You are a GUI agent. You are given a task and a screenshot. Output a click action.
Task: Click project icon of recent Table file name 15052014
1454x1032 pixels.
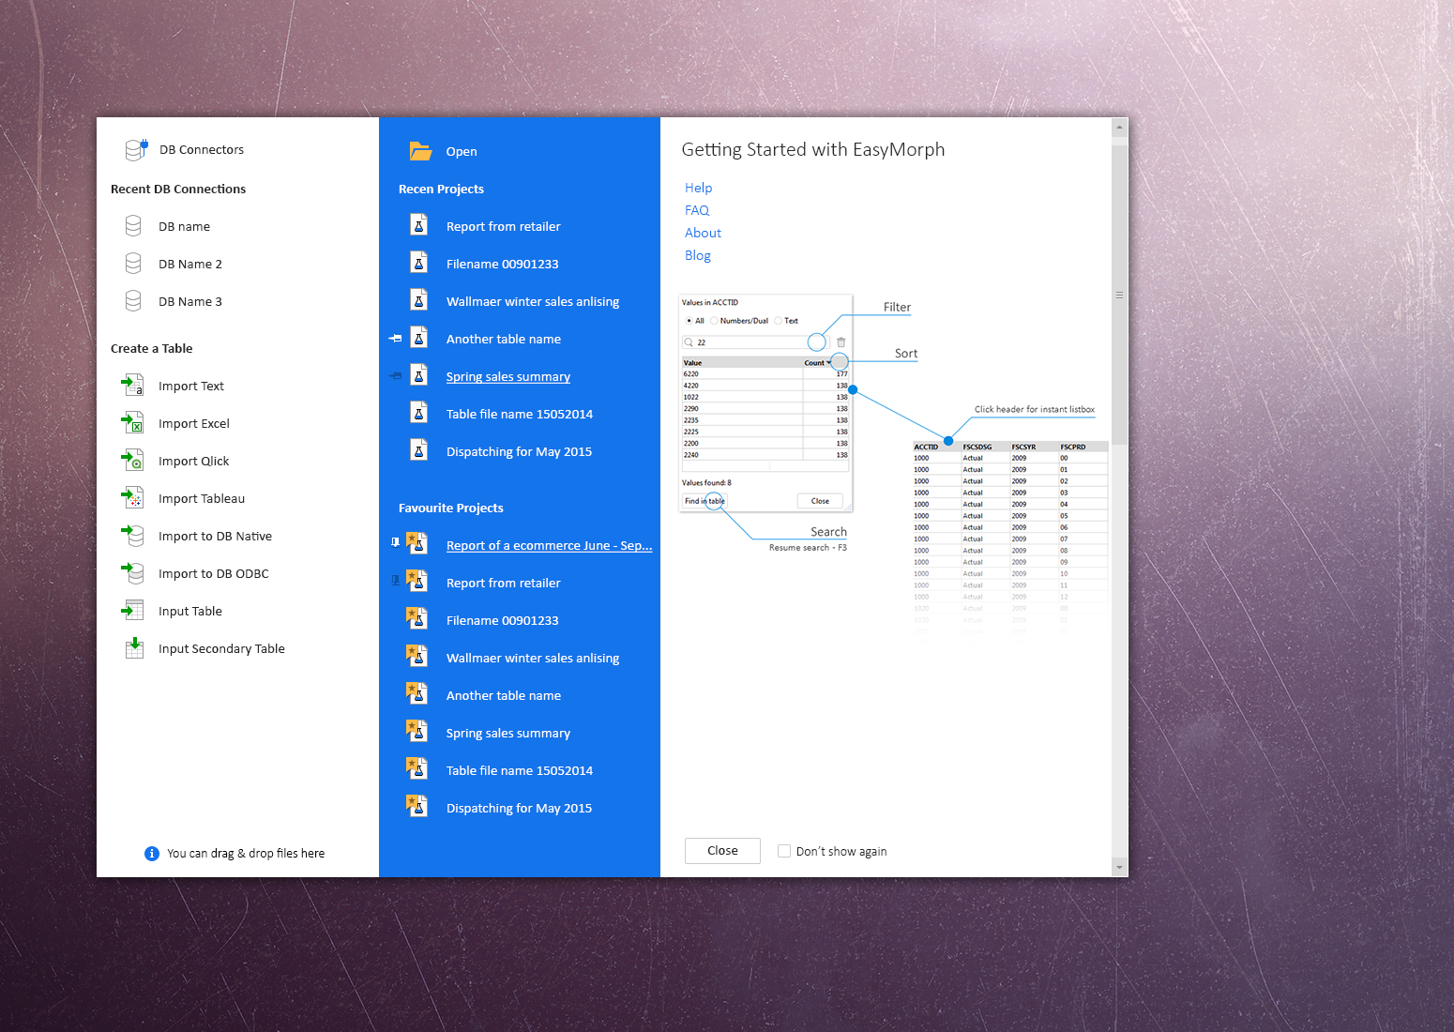pos(419,413)
